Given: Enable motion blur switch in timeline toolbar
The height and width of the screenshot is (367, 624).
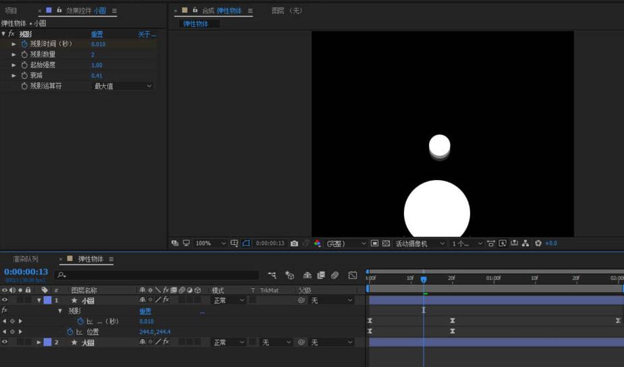Looking at the screenshot, I should [x=335, y=275].
